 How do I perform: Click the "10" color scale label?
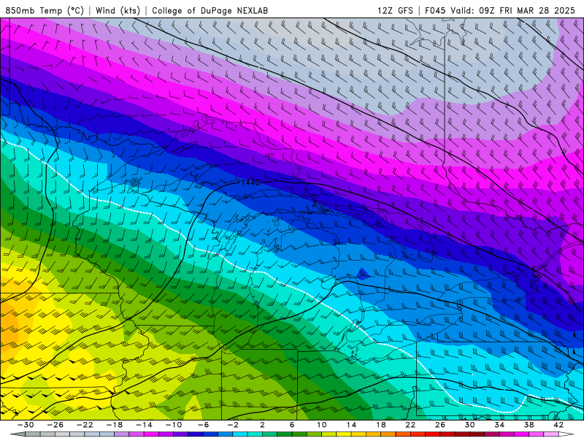point(322,425)
